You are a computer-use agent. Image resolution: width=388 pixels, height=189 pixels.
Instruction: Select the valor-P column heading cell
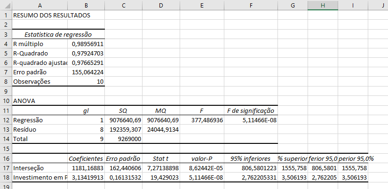pyautogui.click(x=201, y=158)
